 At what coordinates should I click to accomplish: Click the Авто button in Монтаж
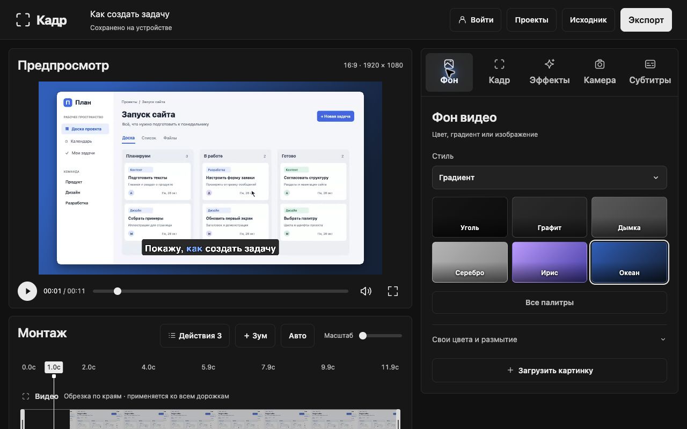click(297, 336)
